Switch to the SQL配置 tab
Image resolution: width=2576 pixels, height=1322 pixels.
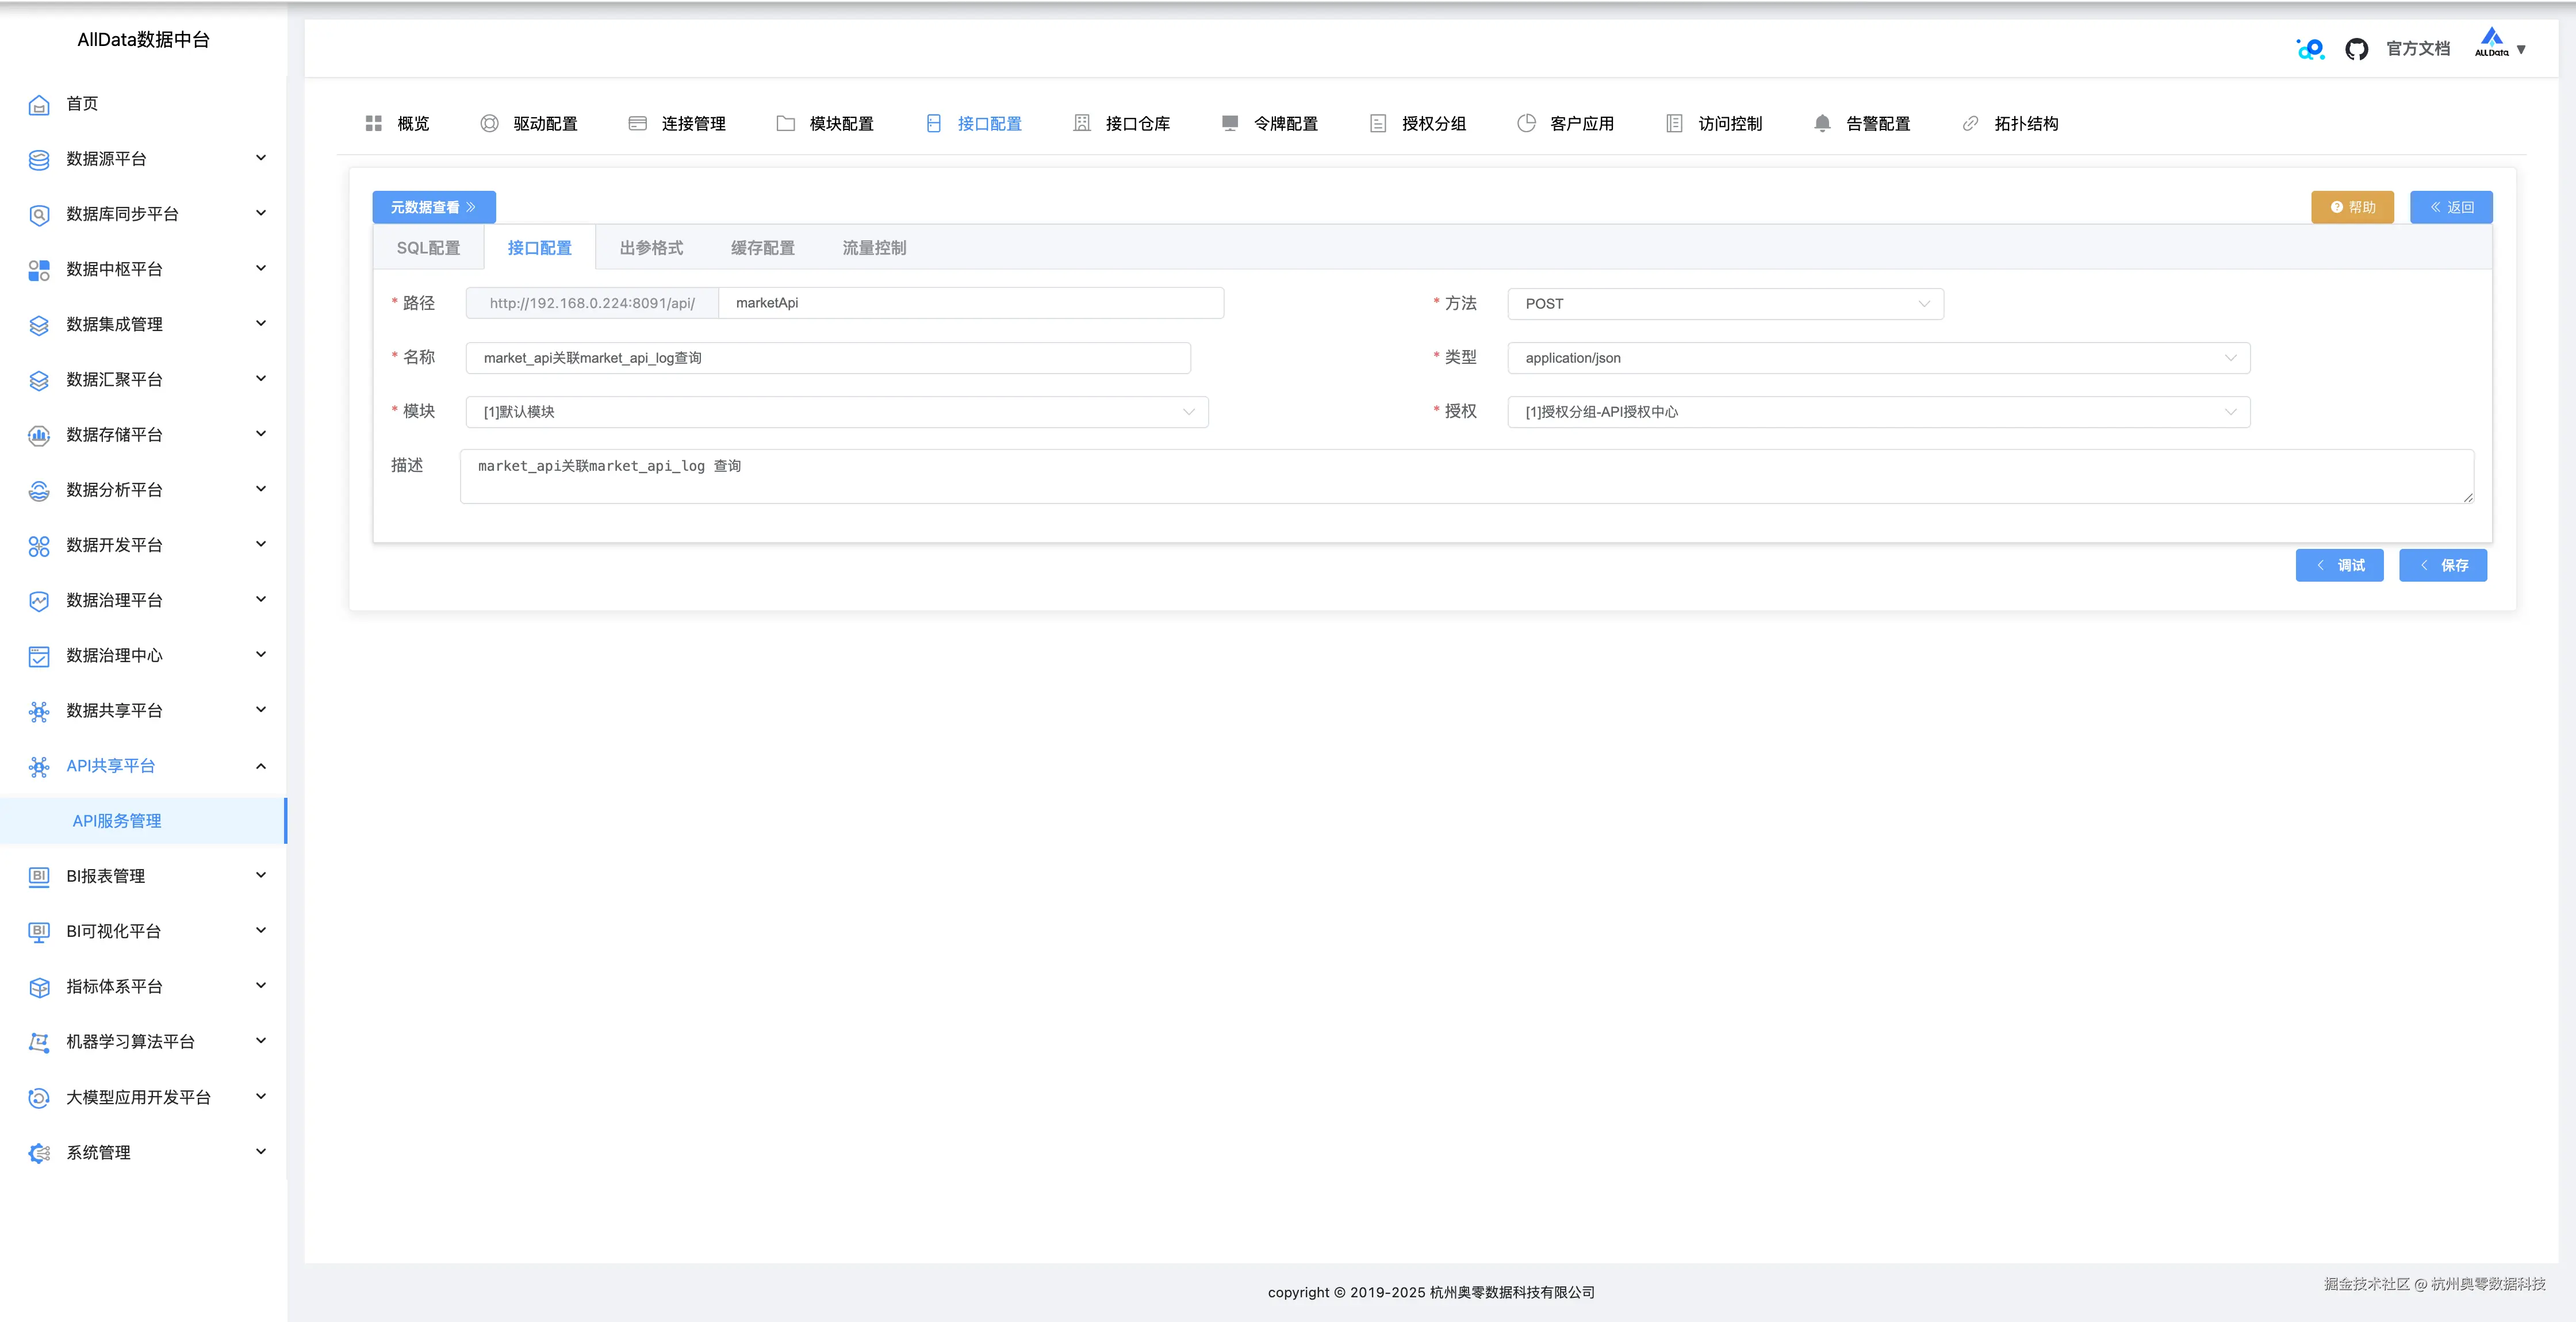point(428,248)
